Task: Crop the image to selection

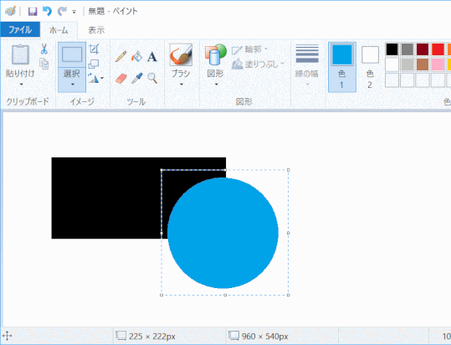Action: [x=94, y=49]
